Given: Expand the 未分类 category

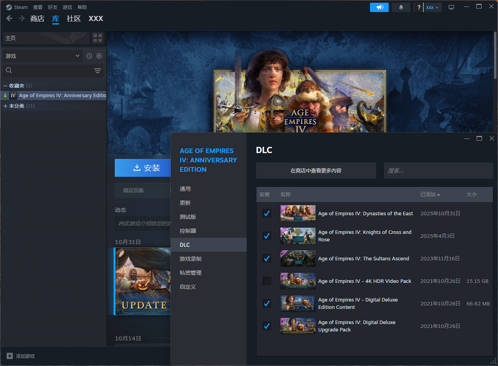Looking at the screenshot, I should (x=6, y=106).
